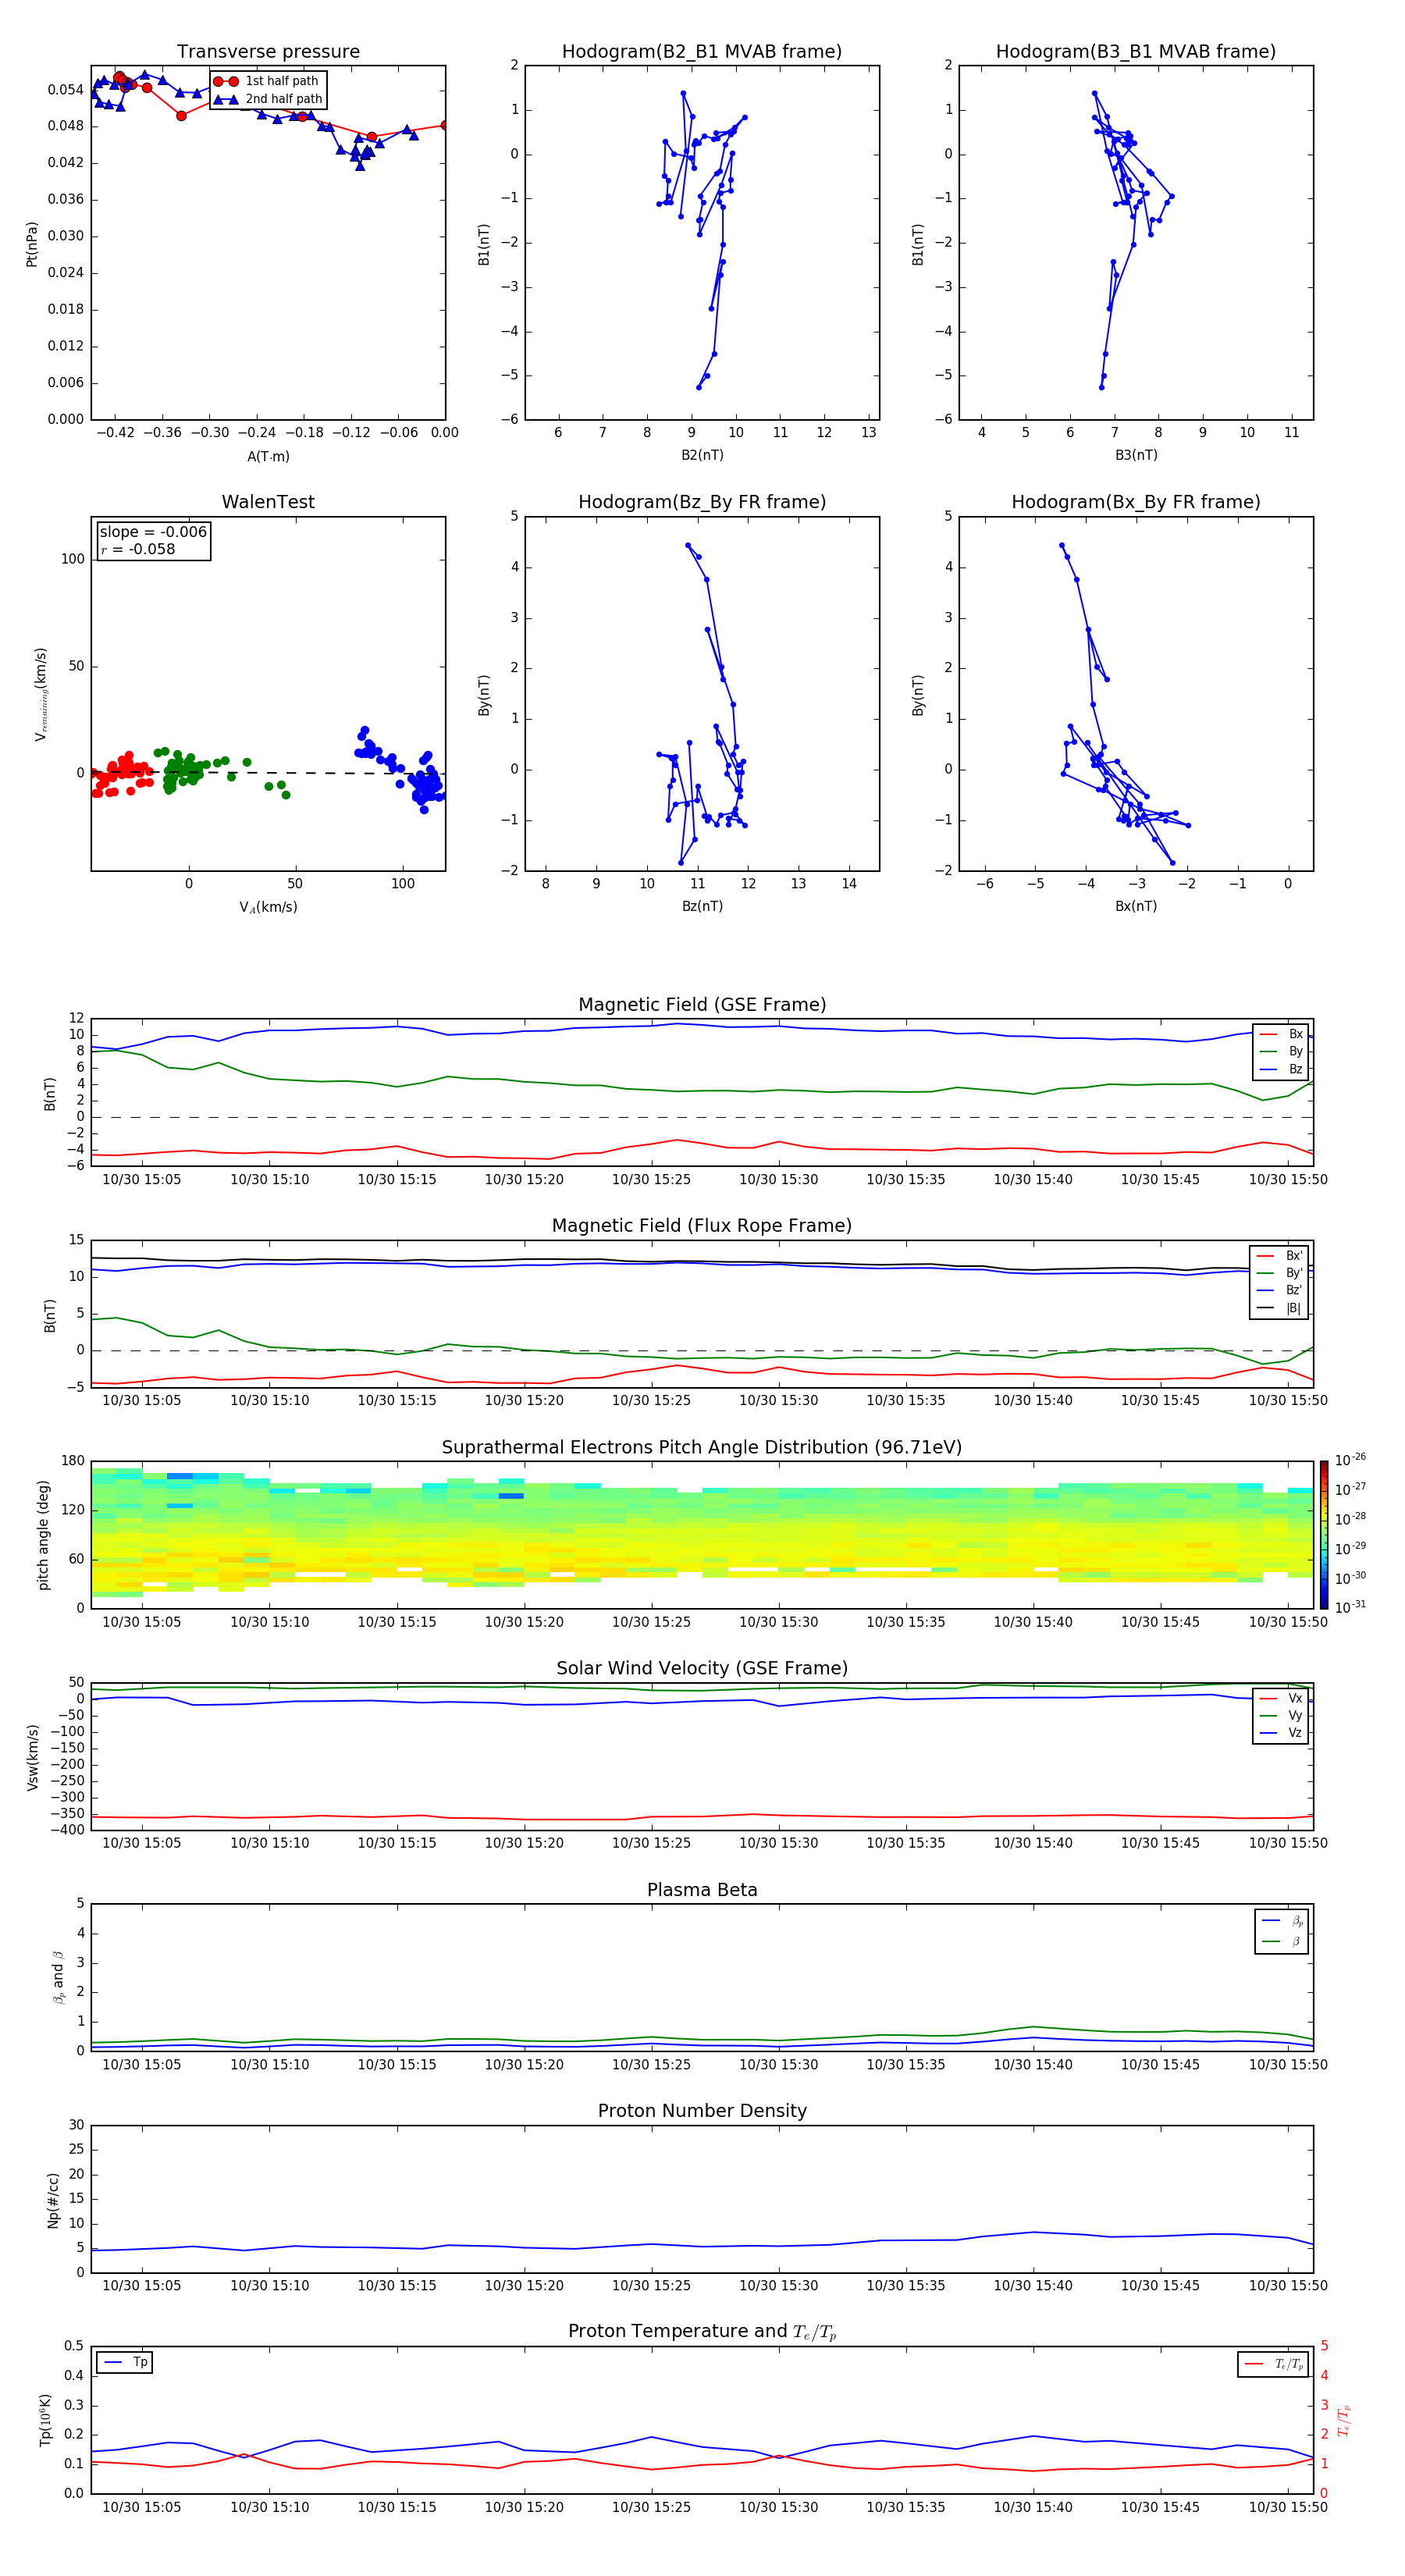1405x2576 pixels.
Task: Click the 'slope = -0.006' annotation text
Action: [x=153, y=532]
